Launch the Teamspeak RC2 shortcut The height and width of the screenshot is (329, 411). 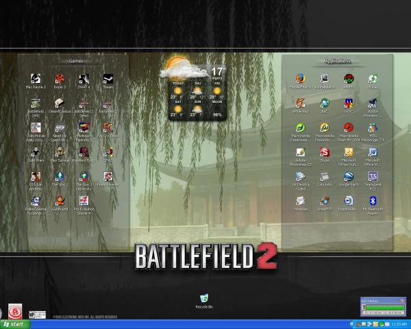point(373,177)
